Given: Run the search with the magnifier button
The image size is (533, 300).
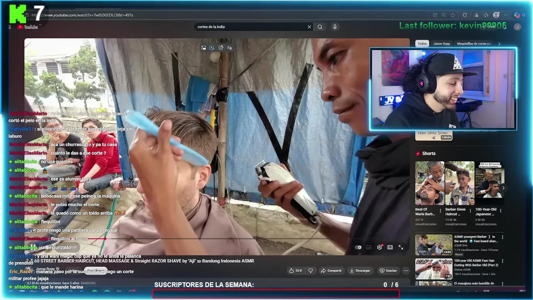Looking at the screenshot, I should coord(320,27).
